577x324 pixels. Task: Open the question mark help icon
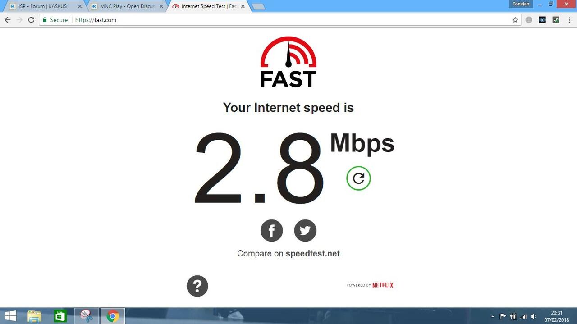pyautogui.click(x=197, y=286)
